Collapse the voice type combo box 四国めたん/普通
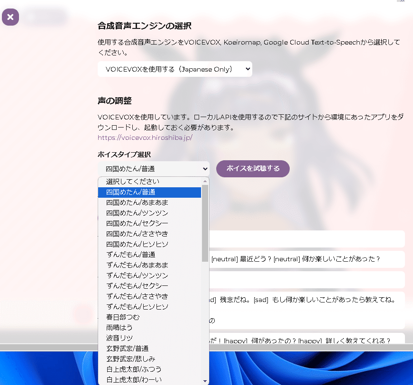Screen dimensions: 413x385 pyautogui.click(x=154, y=169)
